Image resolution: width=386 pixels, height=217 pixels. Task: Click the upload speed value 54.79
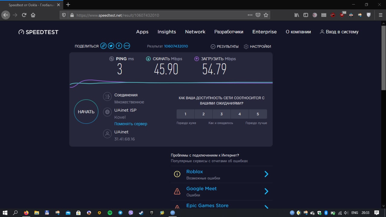tap(214, 69)
